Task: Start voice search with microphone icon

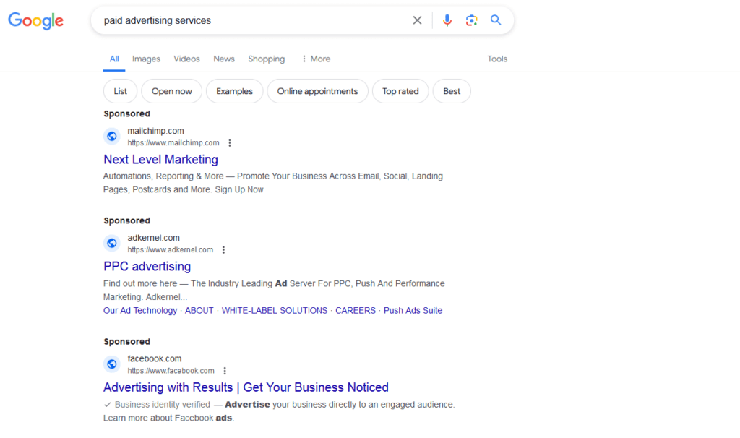Action: (447, 20)
